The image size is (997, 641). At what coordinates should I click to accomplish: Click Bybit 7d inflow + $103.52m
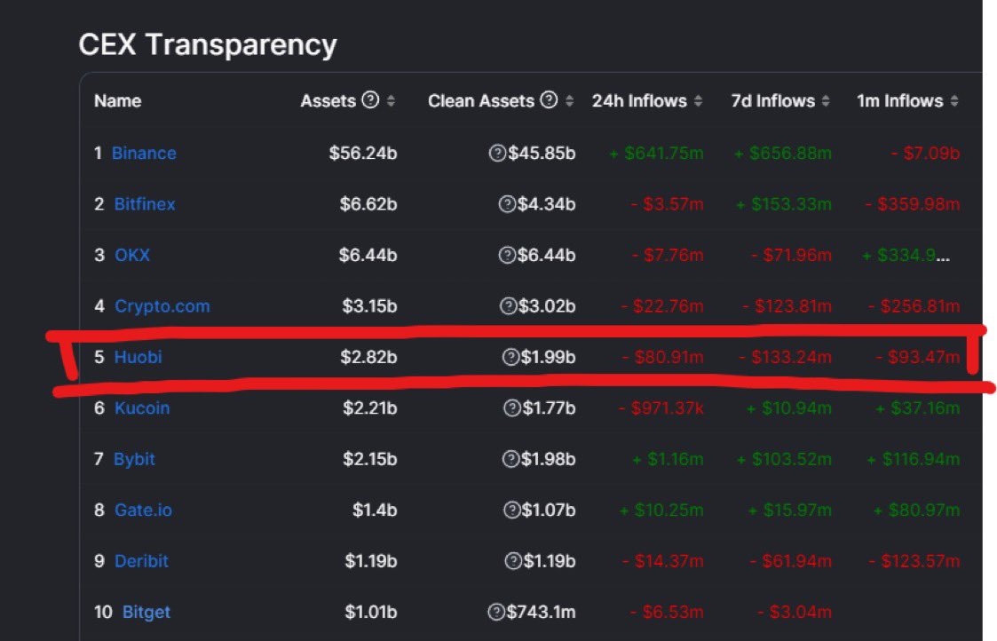(784, 459)
